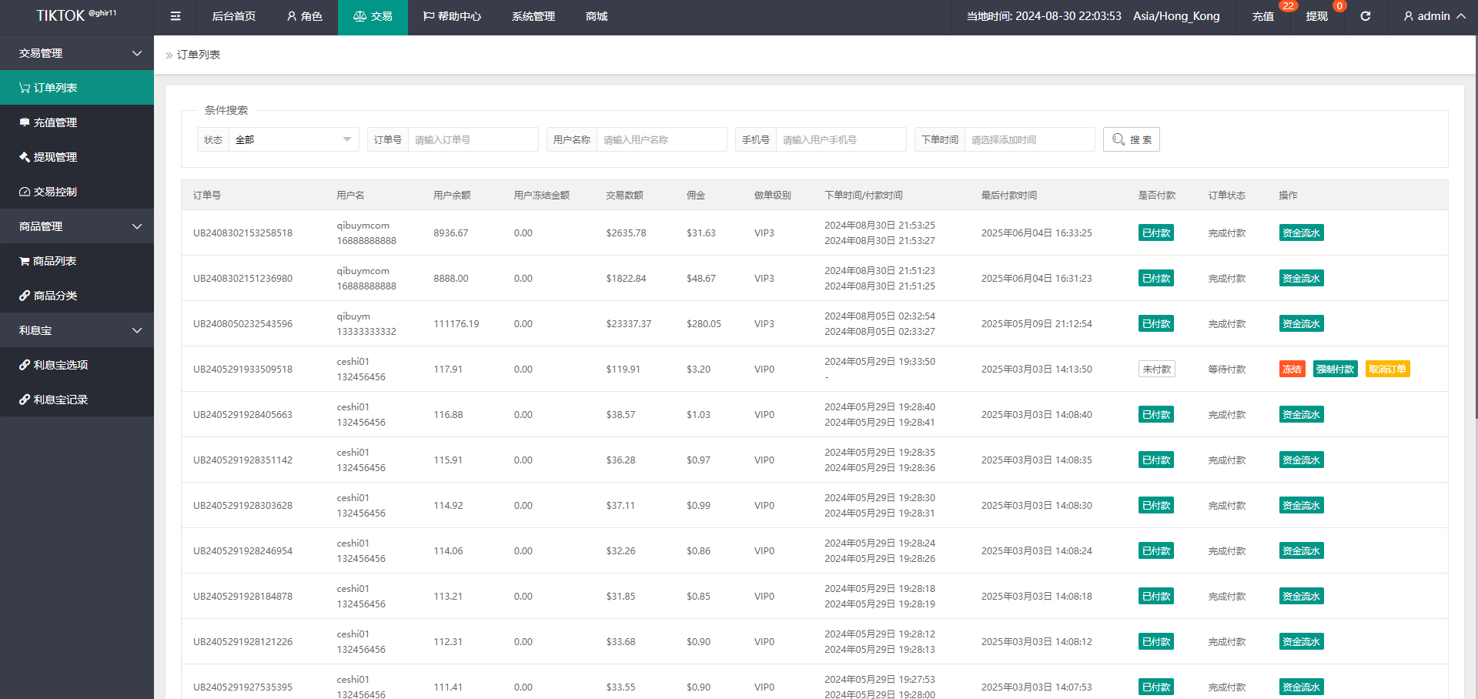Image resolution: width=1478 pixels, height=699 pixels.
Task: Open 商品列表 in the sidebar
Action: (54, 261)
